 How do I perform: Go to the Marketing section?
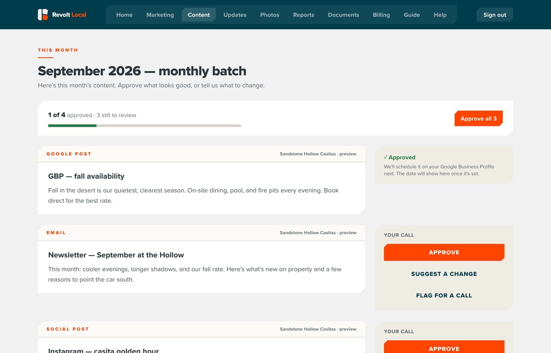tap(160, 15)
